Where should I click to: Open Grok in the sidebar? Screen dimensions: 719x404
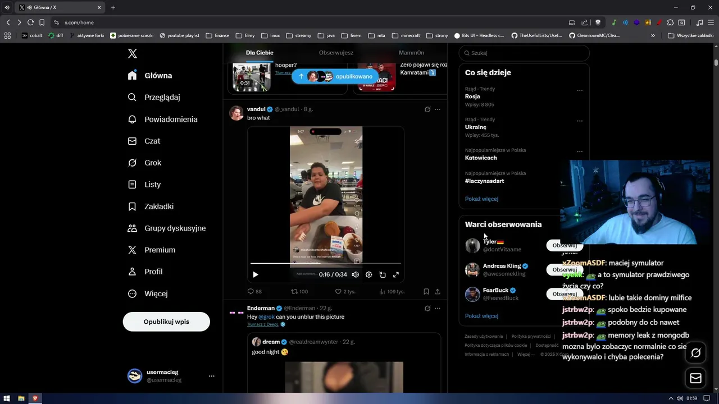(x=144, y=163)
